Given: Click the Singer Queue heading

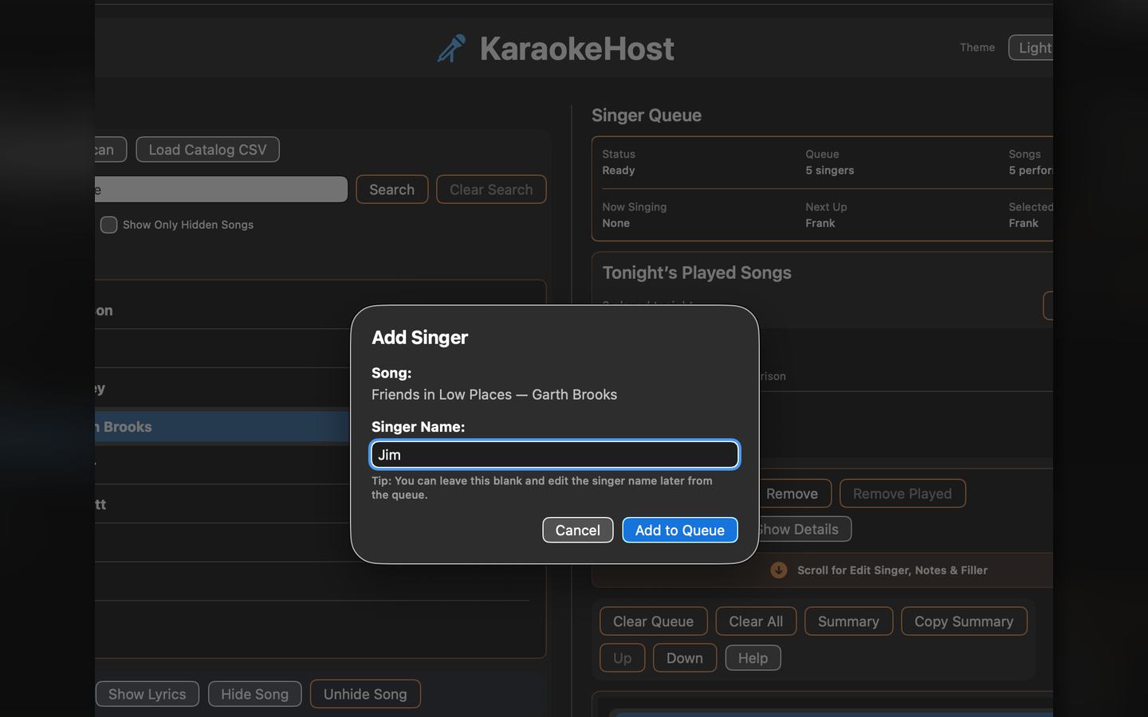Looking at the screenshot, I should [x=647, y=116].
